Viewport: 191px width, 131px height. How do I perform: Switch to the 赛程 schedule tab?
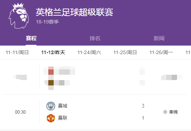[x=31, y=38]
